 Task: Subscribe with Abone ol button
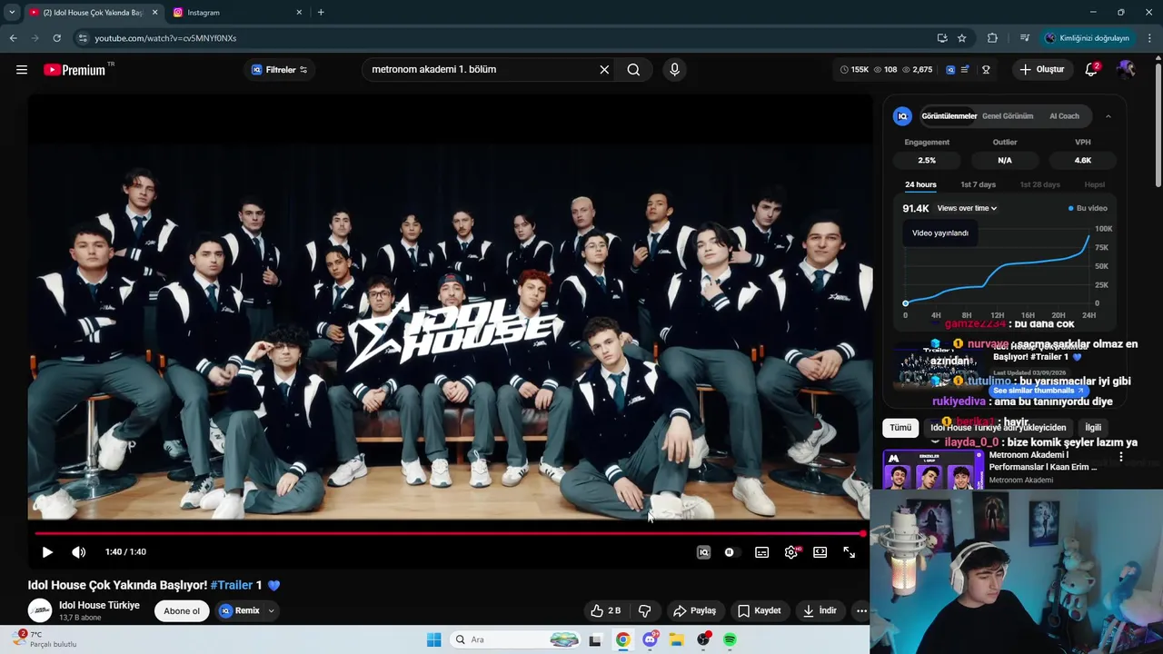tap(182, 610)
